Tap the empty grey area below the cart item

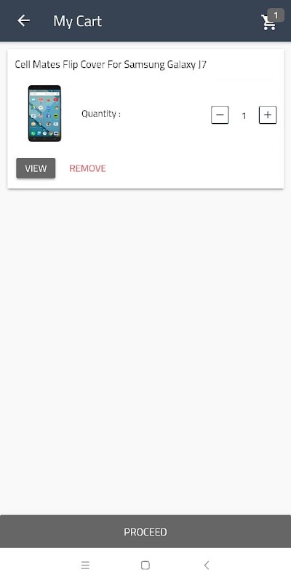[145, 350]
